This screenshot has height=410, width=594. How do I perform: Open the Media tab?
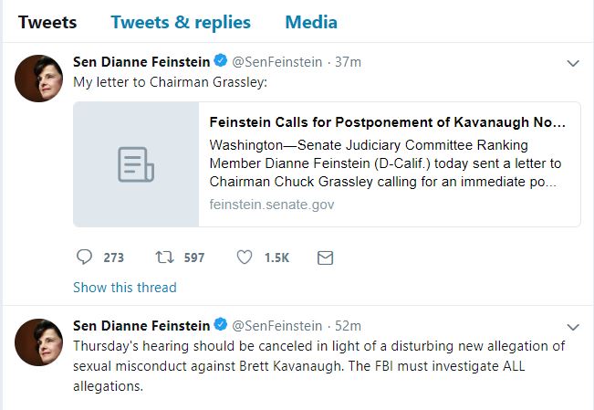(310, 22)
